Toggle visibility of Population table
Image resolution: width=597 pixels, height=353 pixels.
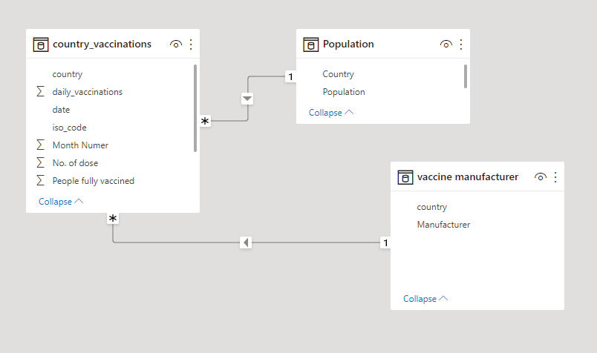[x=446, y=44]
